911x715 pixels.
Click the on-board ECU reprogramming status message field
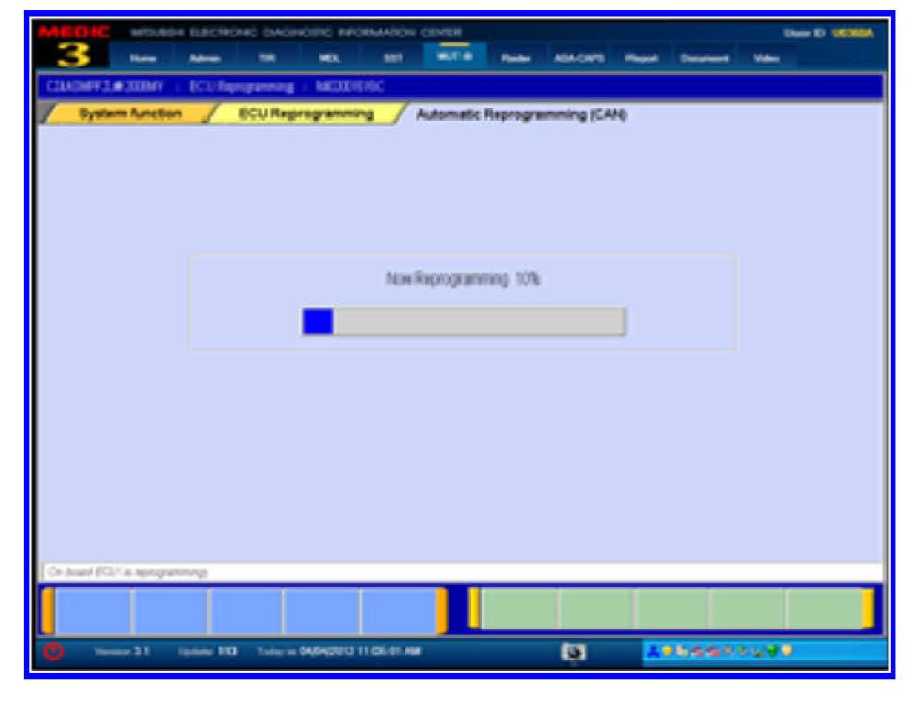pyautogui.click(x=458, y=572)
